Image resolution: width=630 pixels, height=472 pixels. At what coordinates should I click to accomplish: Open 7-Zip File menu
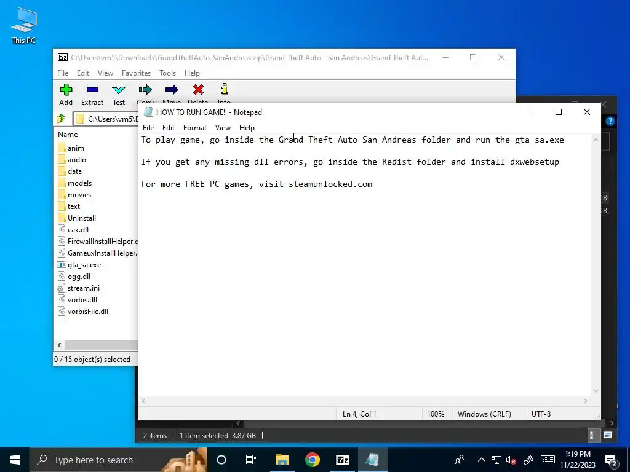coord(63,73)
